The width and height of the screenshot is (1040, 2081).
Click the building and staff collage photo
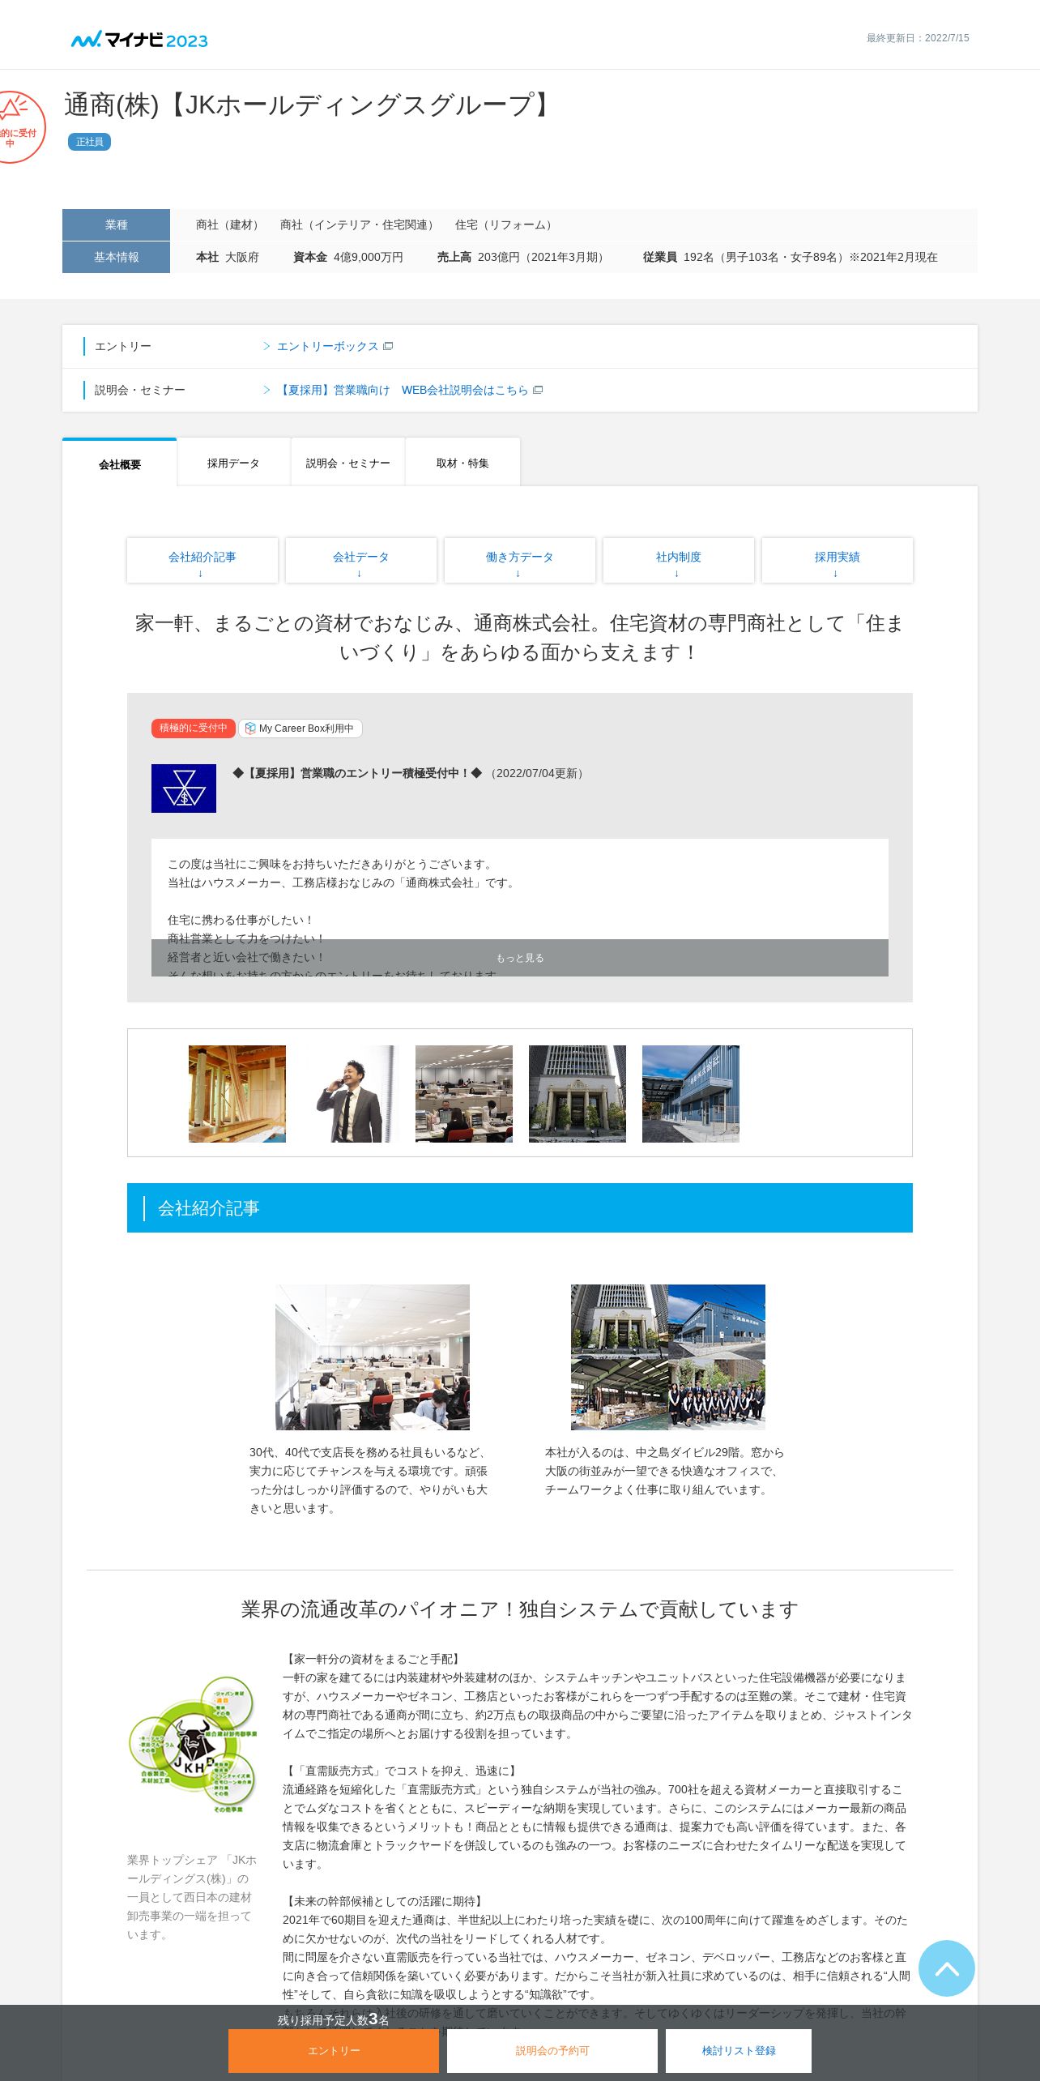[668, 1357]
